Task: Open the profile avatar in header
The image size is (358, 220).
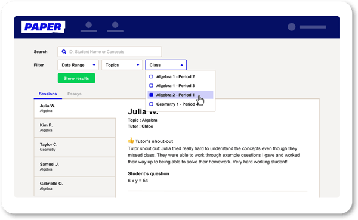Action: (292, 27)
